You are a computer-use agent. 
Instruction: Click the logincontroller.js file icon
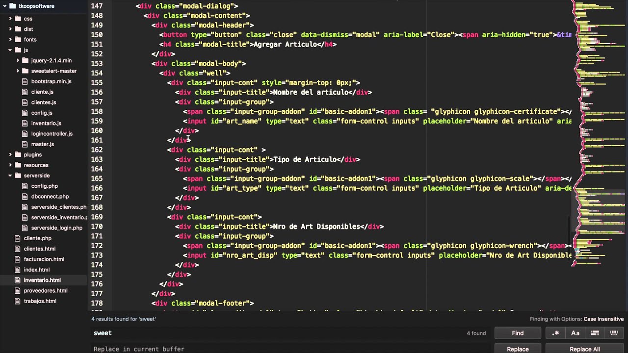coord(26,133)
